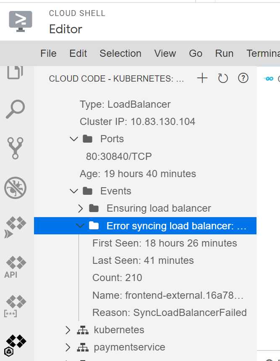Collapse the Ports folder
Screen dimensions: 280x361
(x=73, y=138)
